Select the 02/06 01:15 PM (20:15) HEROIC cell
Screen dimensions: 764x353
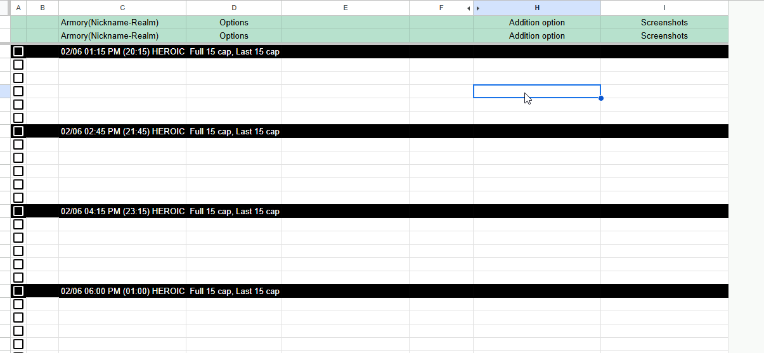122,51
